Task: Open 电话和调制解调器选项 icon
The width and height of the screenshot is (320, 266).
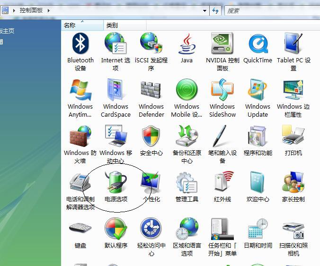Action: [x=80, y=182]
